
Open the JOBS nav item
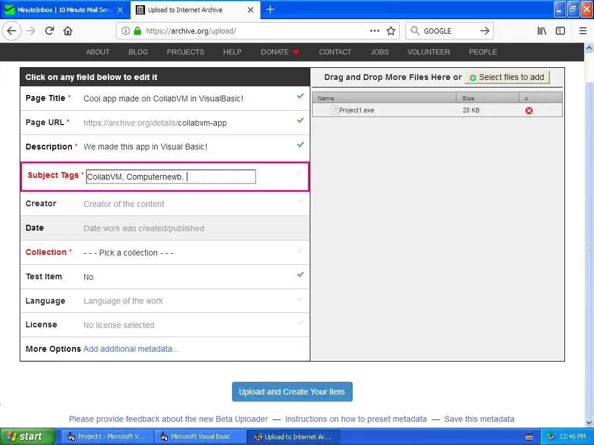click(x=379, y=52)
